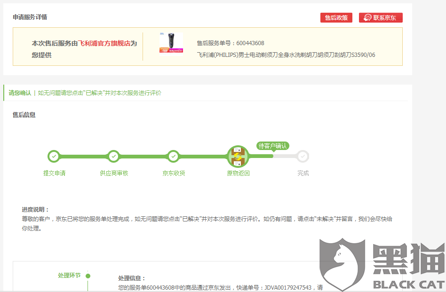Click the 原物返回 step label
This screenshot has width=446, height=292.
239,173
